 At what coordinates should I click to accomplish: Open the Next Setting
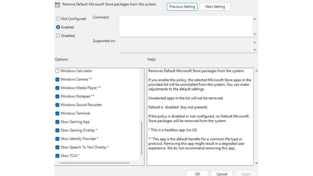pos(215,6)
